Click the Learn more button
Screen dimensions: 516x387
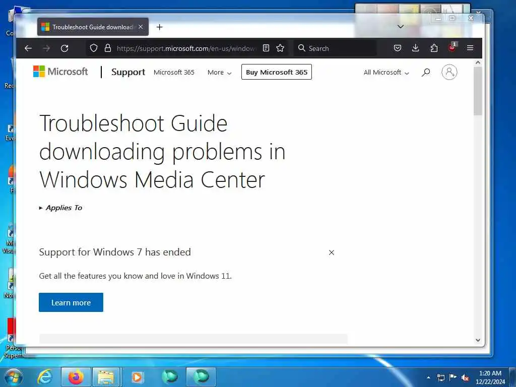[x=71, y=302]
